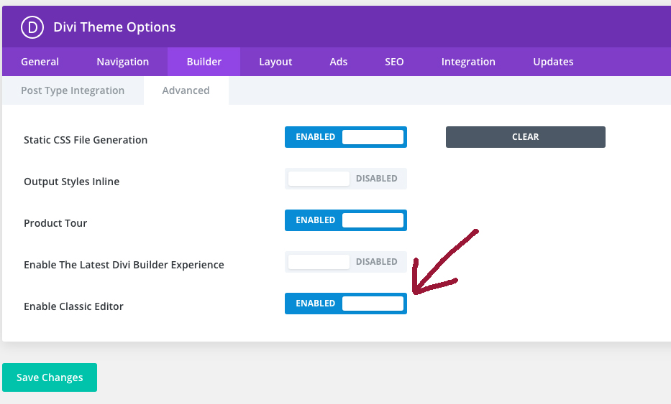
Task: Click the Divi logo icon
Action: [x=32, y=27]
